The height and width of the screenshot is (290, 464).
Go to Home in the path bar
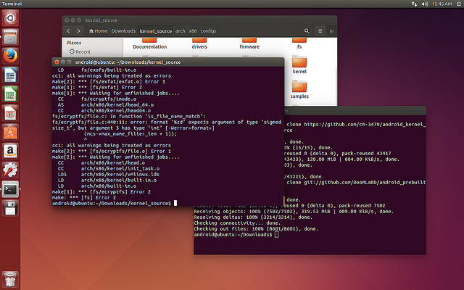pyautogui.click(x=99, y=31)
